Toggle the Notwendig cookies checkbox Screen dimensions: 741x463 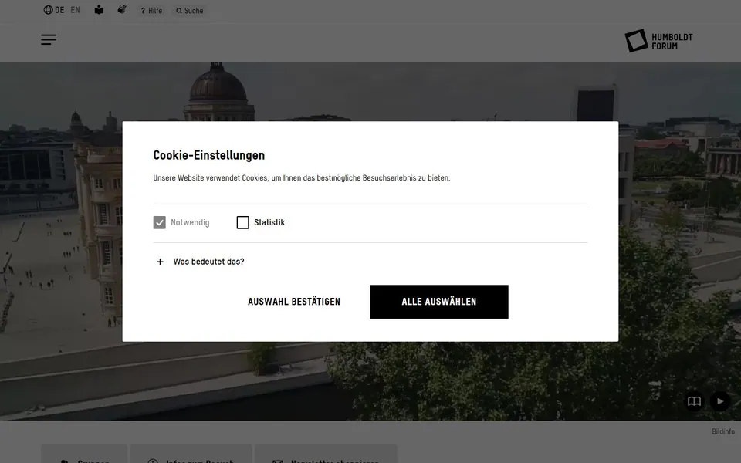(159, 222)
